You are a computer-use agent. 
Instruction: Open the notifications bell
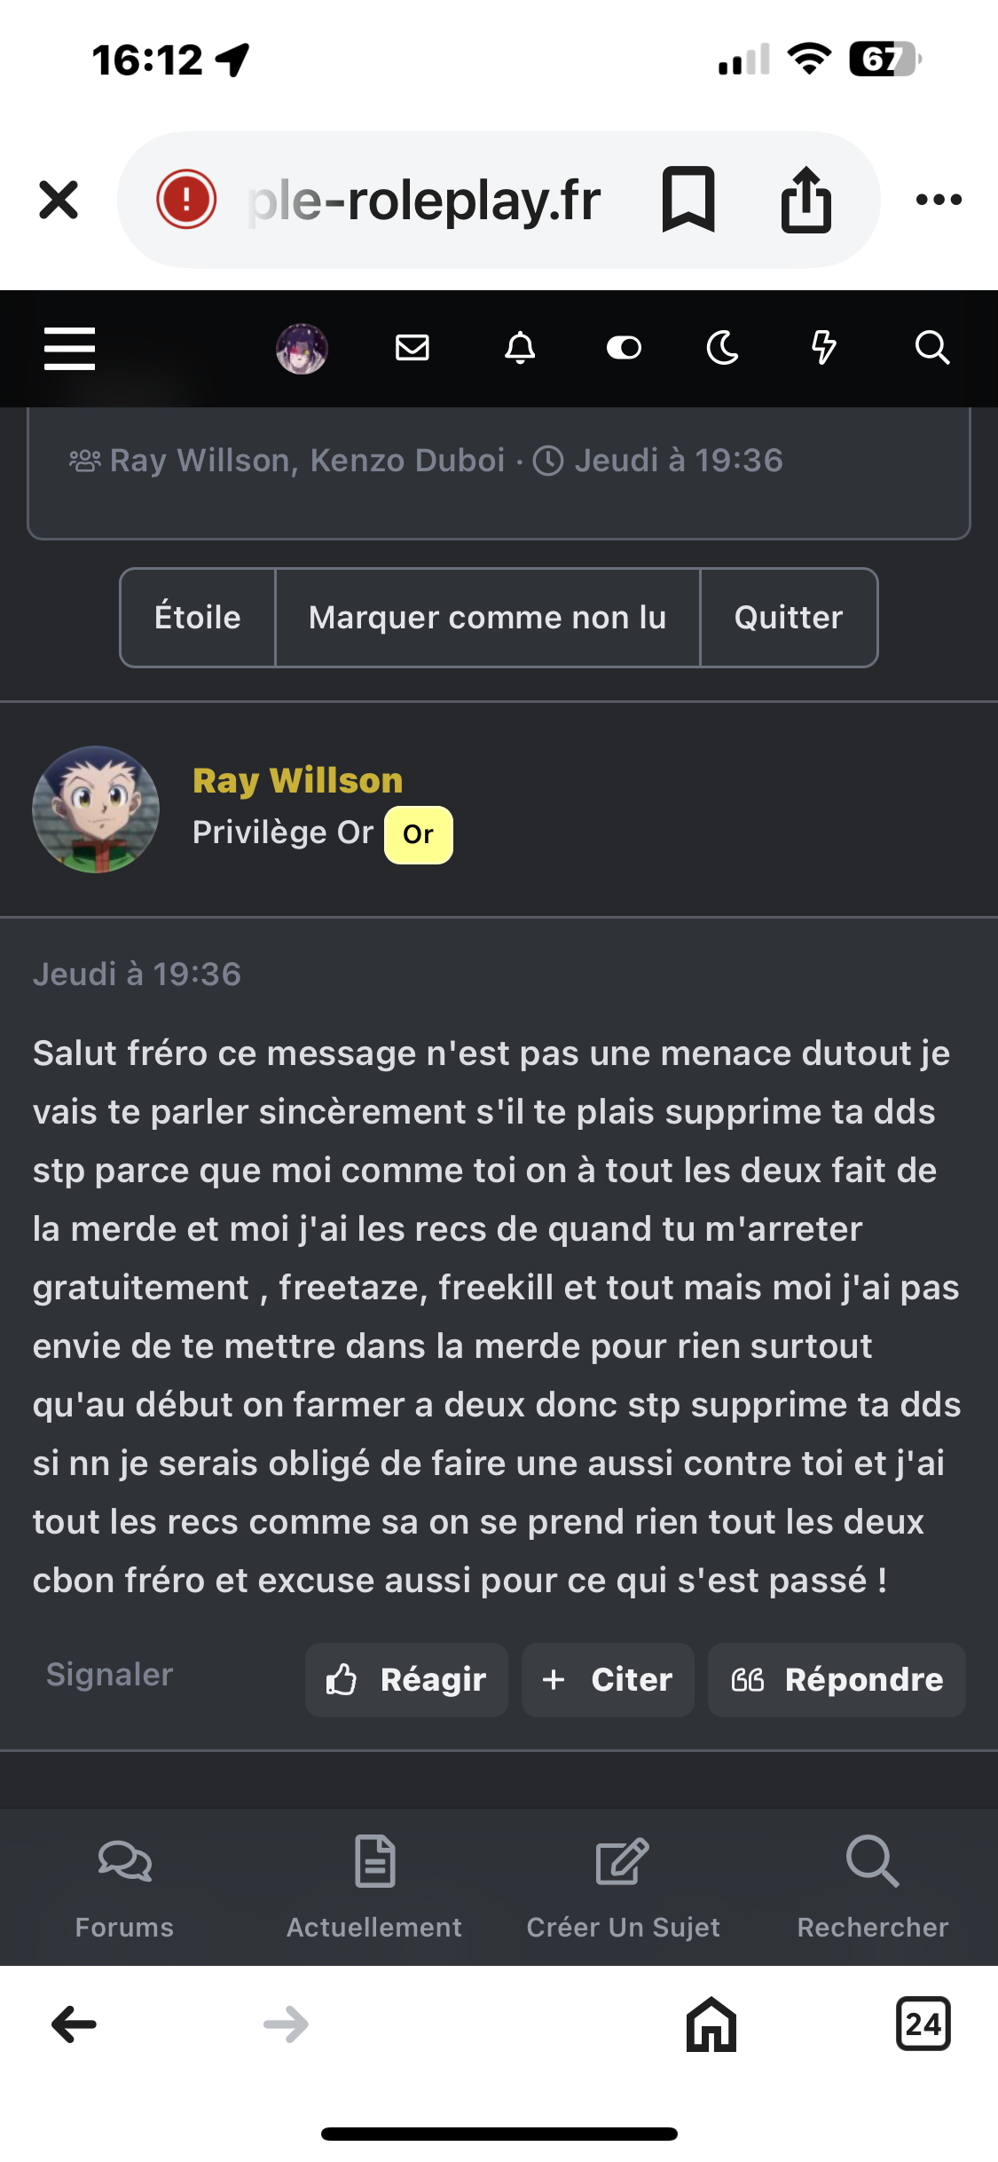coord(520,348)
